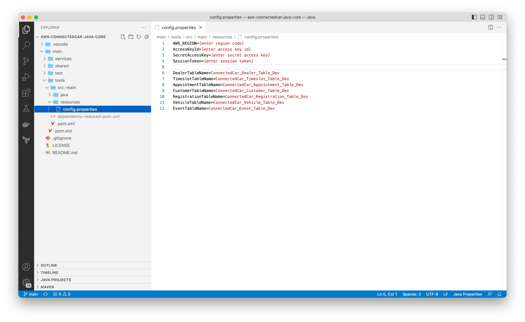Expand the java folder
Image resolution: width=525 pixels, height=322 pixels.
93,95
